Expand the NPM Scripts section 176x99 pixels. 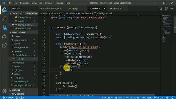tap(23, 94)
